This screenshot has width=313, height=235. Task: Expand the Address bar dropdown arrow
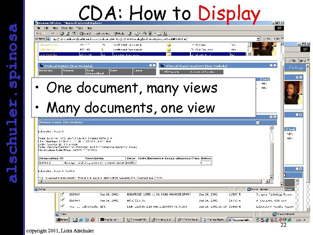point(258,39)
